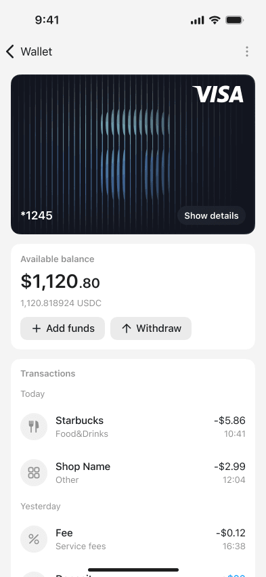Tap the Shop Name grid category icon
The image size is (266, 577).
34,473
